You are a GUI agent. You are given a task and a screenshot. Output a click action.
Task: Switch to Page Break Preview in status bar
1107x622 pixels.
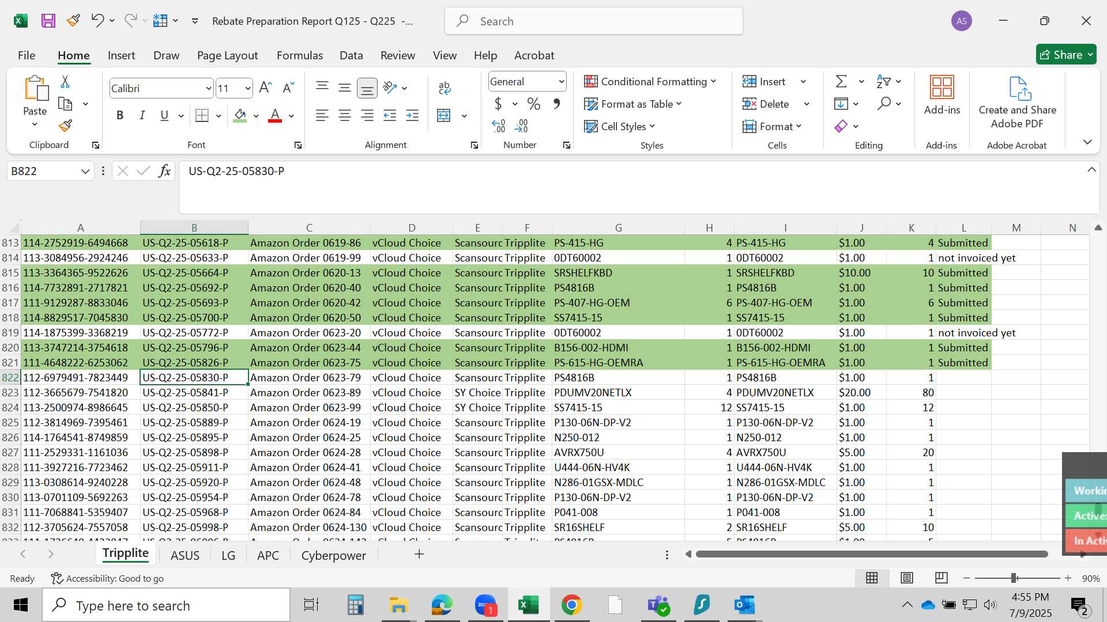(942, 578)
